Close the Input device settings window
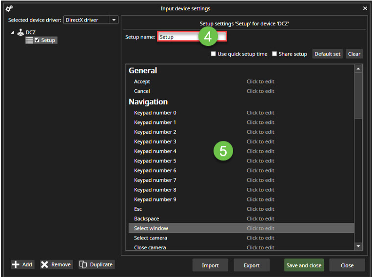Viewport: 372px width, 277px height. point(365,8)
